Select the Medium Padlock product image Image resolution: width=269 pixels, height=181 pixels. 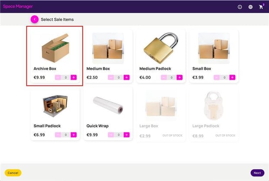pyautogui.click(x=161, y=48)
